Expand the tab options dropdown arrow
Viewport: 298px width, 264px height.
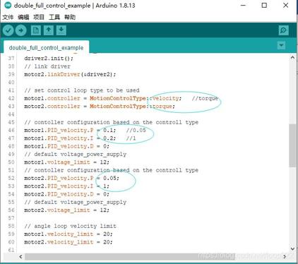[x=281, y=45]
